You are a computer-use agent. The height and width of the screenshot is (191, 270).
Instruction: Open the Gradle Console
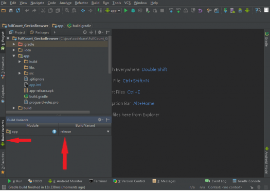[246, 181]
